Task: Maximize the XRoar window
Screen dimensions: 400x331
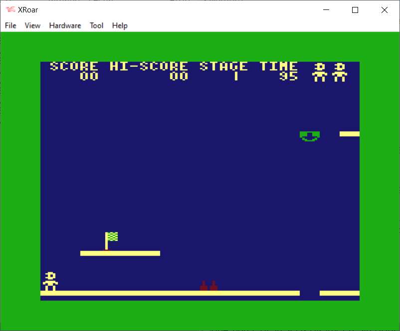Action: pyautogui.click(x=355, y=10)
